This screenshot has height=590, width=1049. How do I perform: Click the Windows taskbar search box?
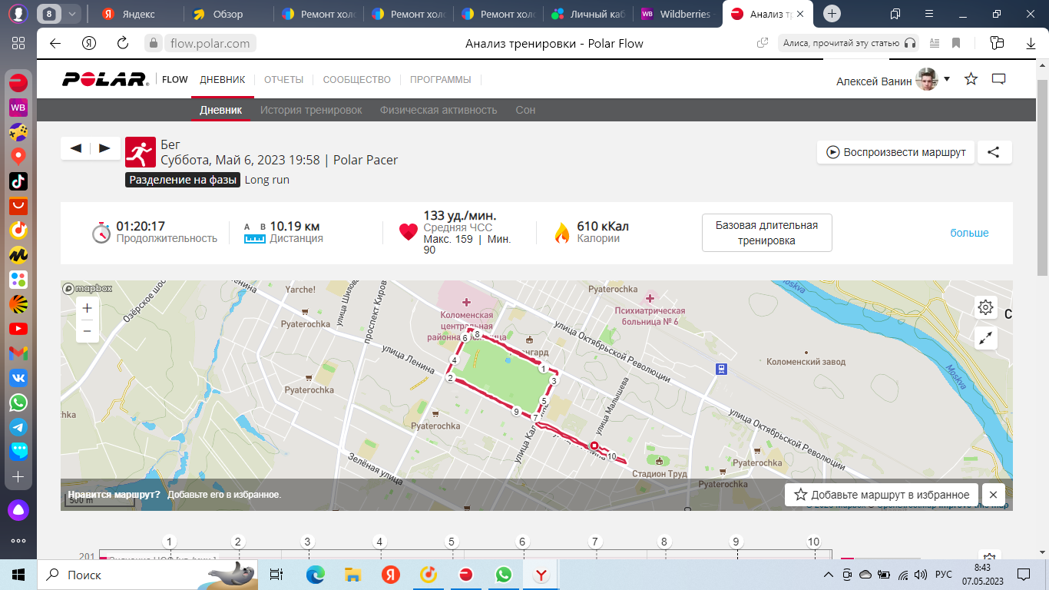click(148, 574)
